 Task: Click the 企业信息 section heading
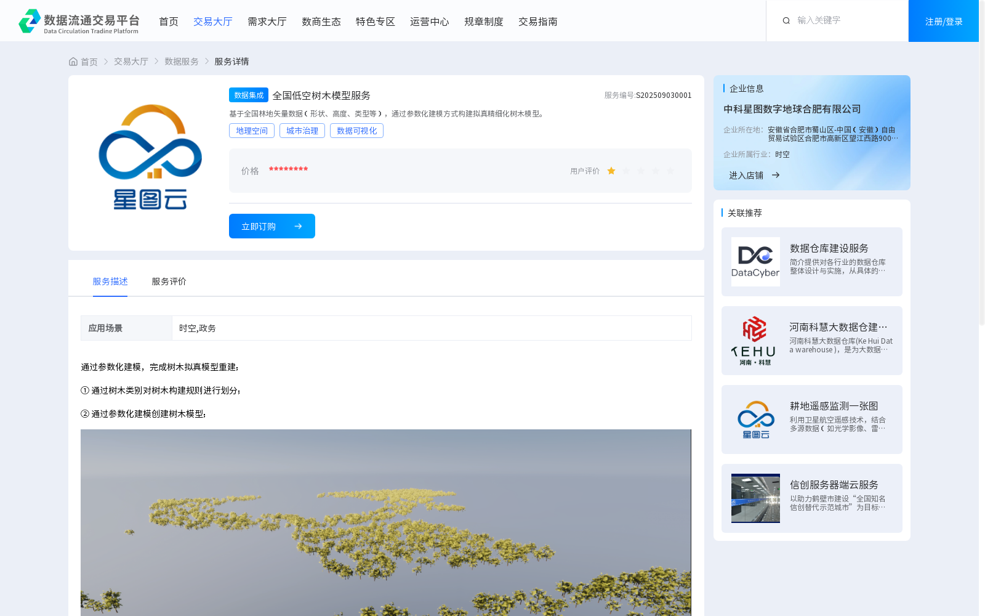(747, 89)
